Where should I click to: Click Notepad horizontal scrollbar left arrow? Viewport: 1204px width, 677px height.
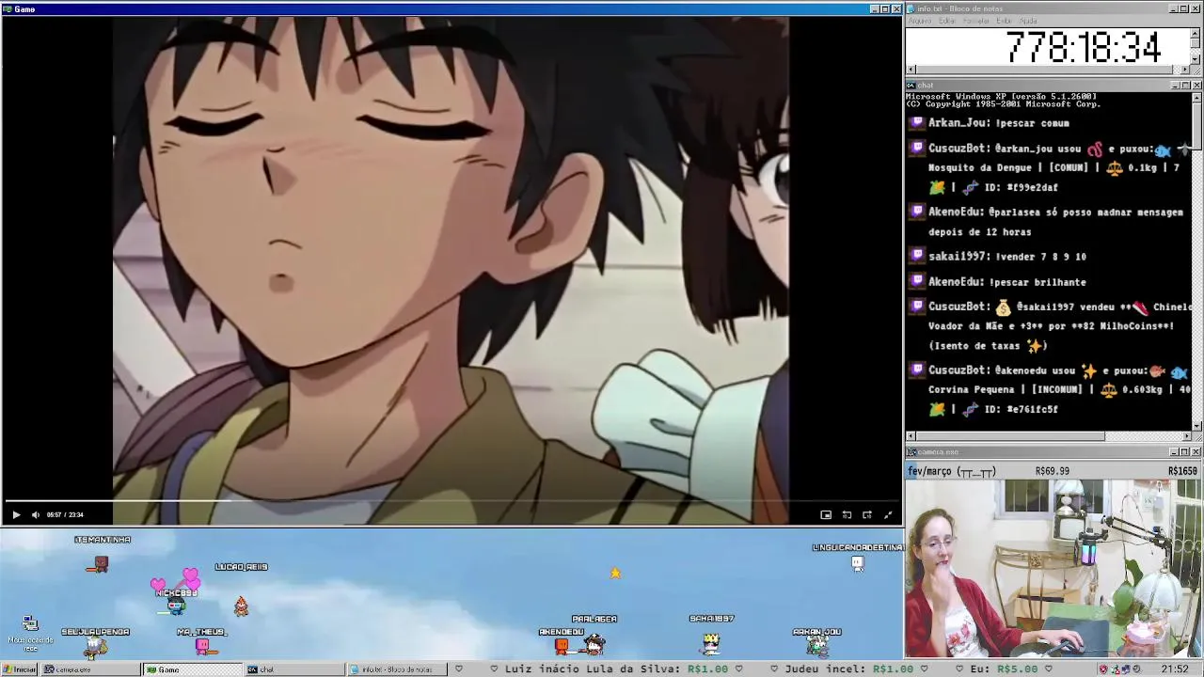click(x=911, y=70)
